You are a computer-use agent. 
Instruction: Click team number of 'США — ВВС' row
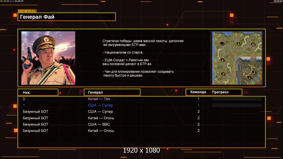198,124
